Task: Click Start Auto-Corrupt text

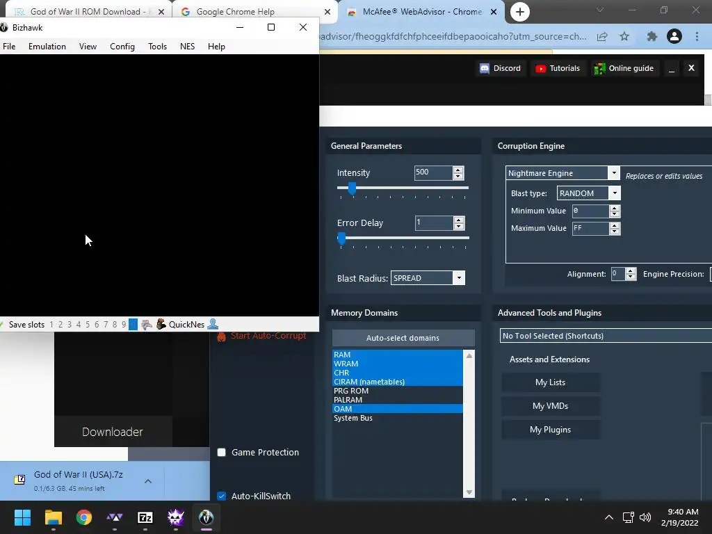Action: 268,336
